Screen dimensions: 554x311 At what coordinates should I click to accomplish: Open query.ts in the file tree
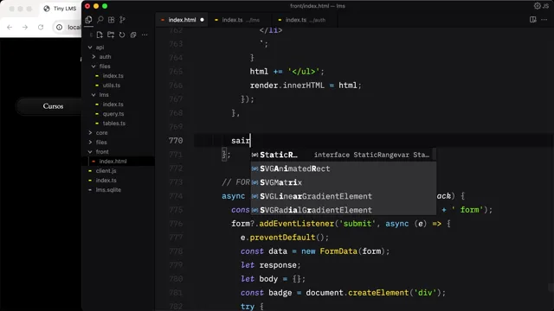coord(113,113)
